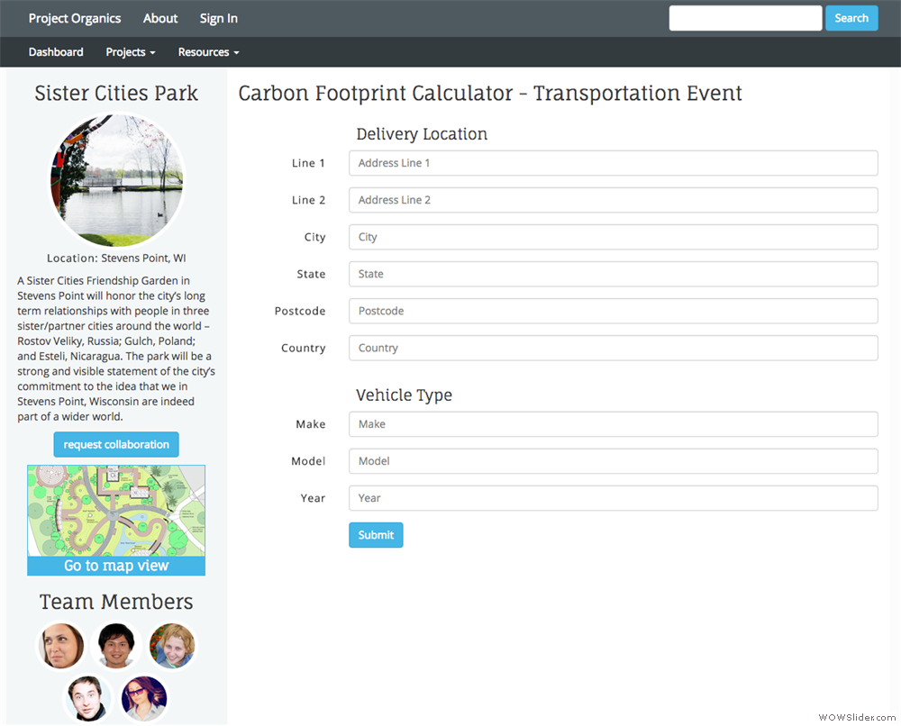The image size is (901, 726).
Task: Open the park map thumbnail image
Action: 116,511
